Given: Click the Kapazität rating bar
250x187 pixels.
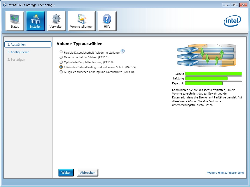Looking at the screenshot, I should 214,83.
